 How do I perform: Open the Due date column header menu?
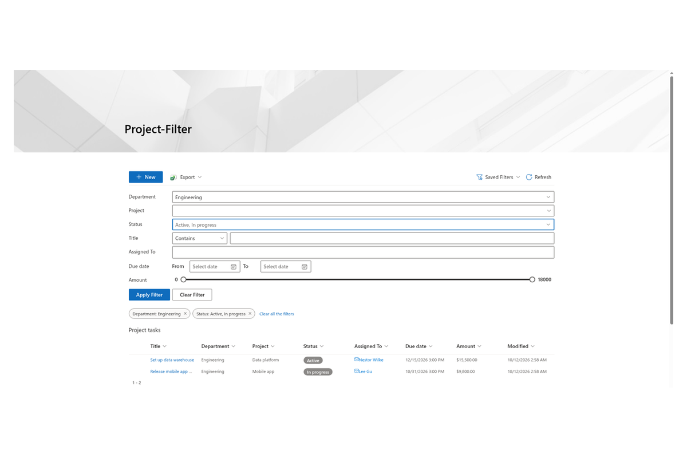419,346
